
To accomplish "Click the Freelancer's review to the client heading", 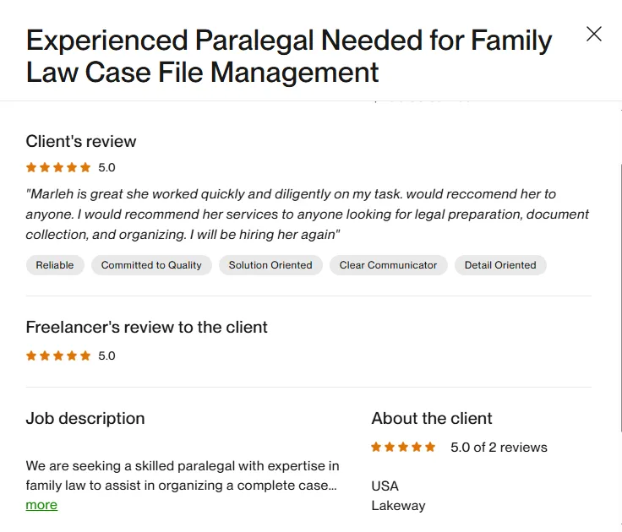I will 146,327.
